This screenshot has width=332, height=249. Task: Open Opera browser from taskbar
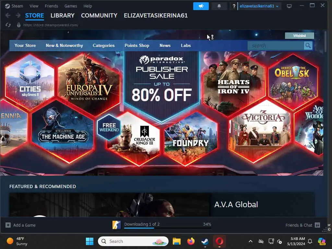pos(219,241)
